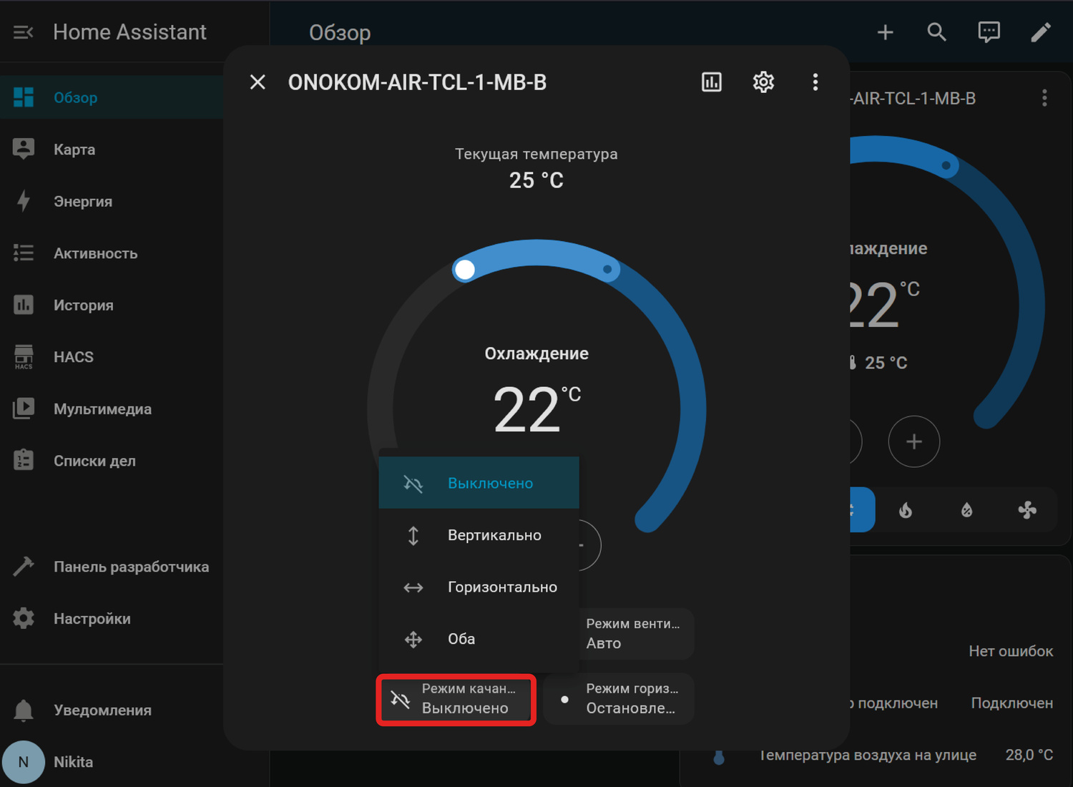This screenshot has height=787, width=1073.
Task: Click the search magnifier icon
Action: pyautogui.click(x=936, y=32)
